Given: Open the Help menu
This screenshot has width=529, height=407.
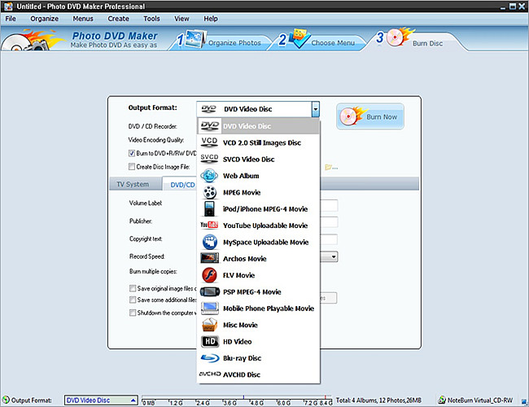Looking at the screenshot, I should (x=211, y=19).
